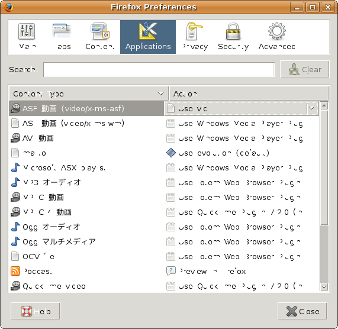The image size is (338, 329).
Task: Click the film reel icon of AVI 動画 row
Action: (x=15, y=138)
